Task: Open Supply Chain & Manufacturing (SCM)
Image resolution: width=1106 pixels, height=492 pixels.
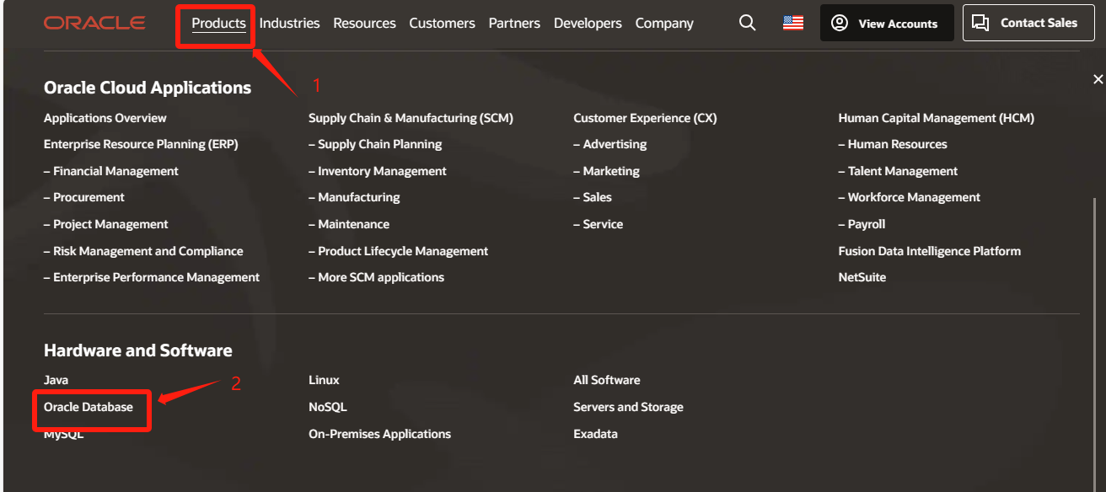Action: [411, 118]
